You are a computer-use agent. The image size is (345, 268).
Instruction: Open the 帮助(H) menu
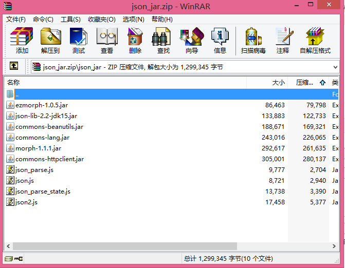(162, 20)
